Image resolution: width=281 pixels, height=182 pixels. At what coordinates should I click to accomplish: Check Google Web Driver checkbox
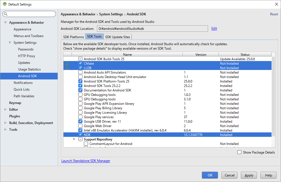tap(80, 126)
